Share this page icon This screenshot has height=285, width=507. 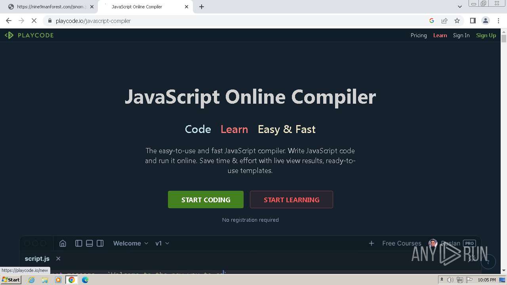point(444,21)
